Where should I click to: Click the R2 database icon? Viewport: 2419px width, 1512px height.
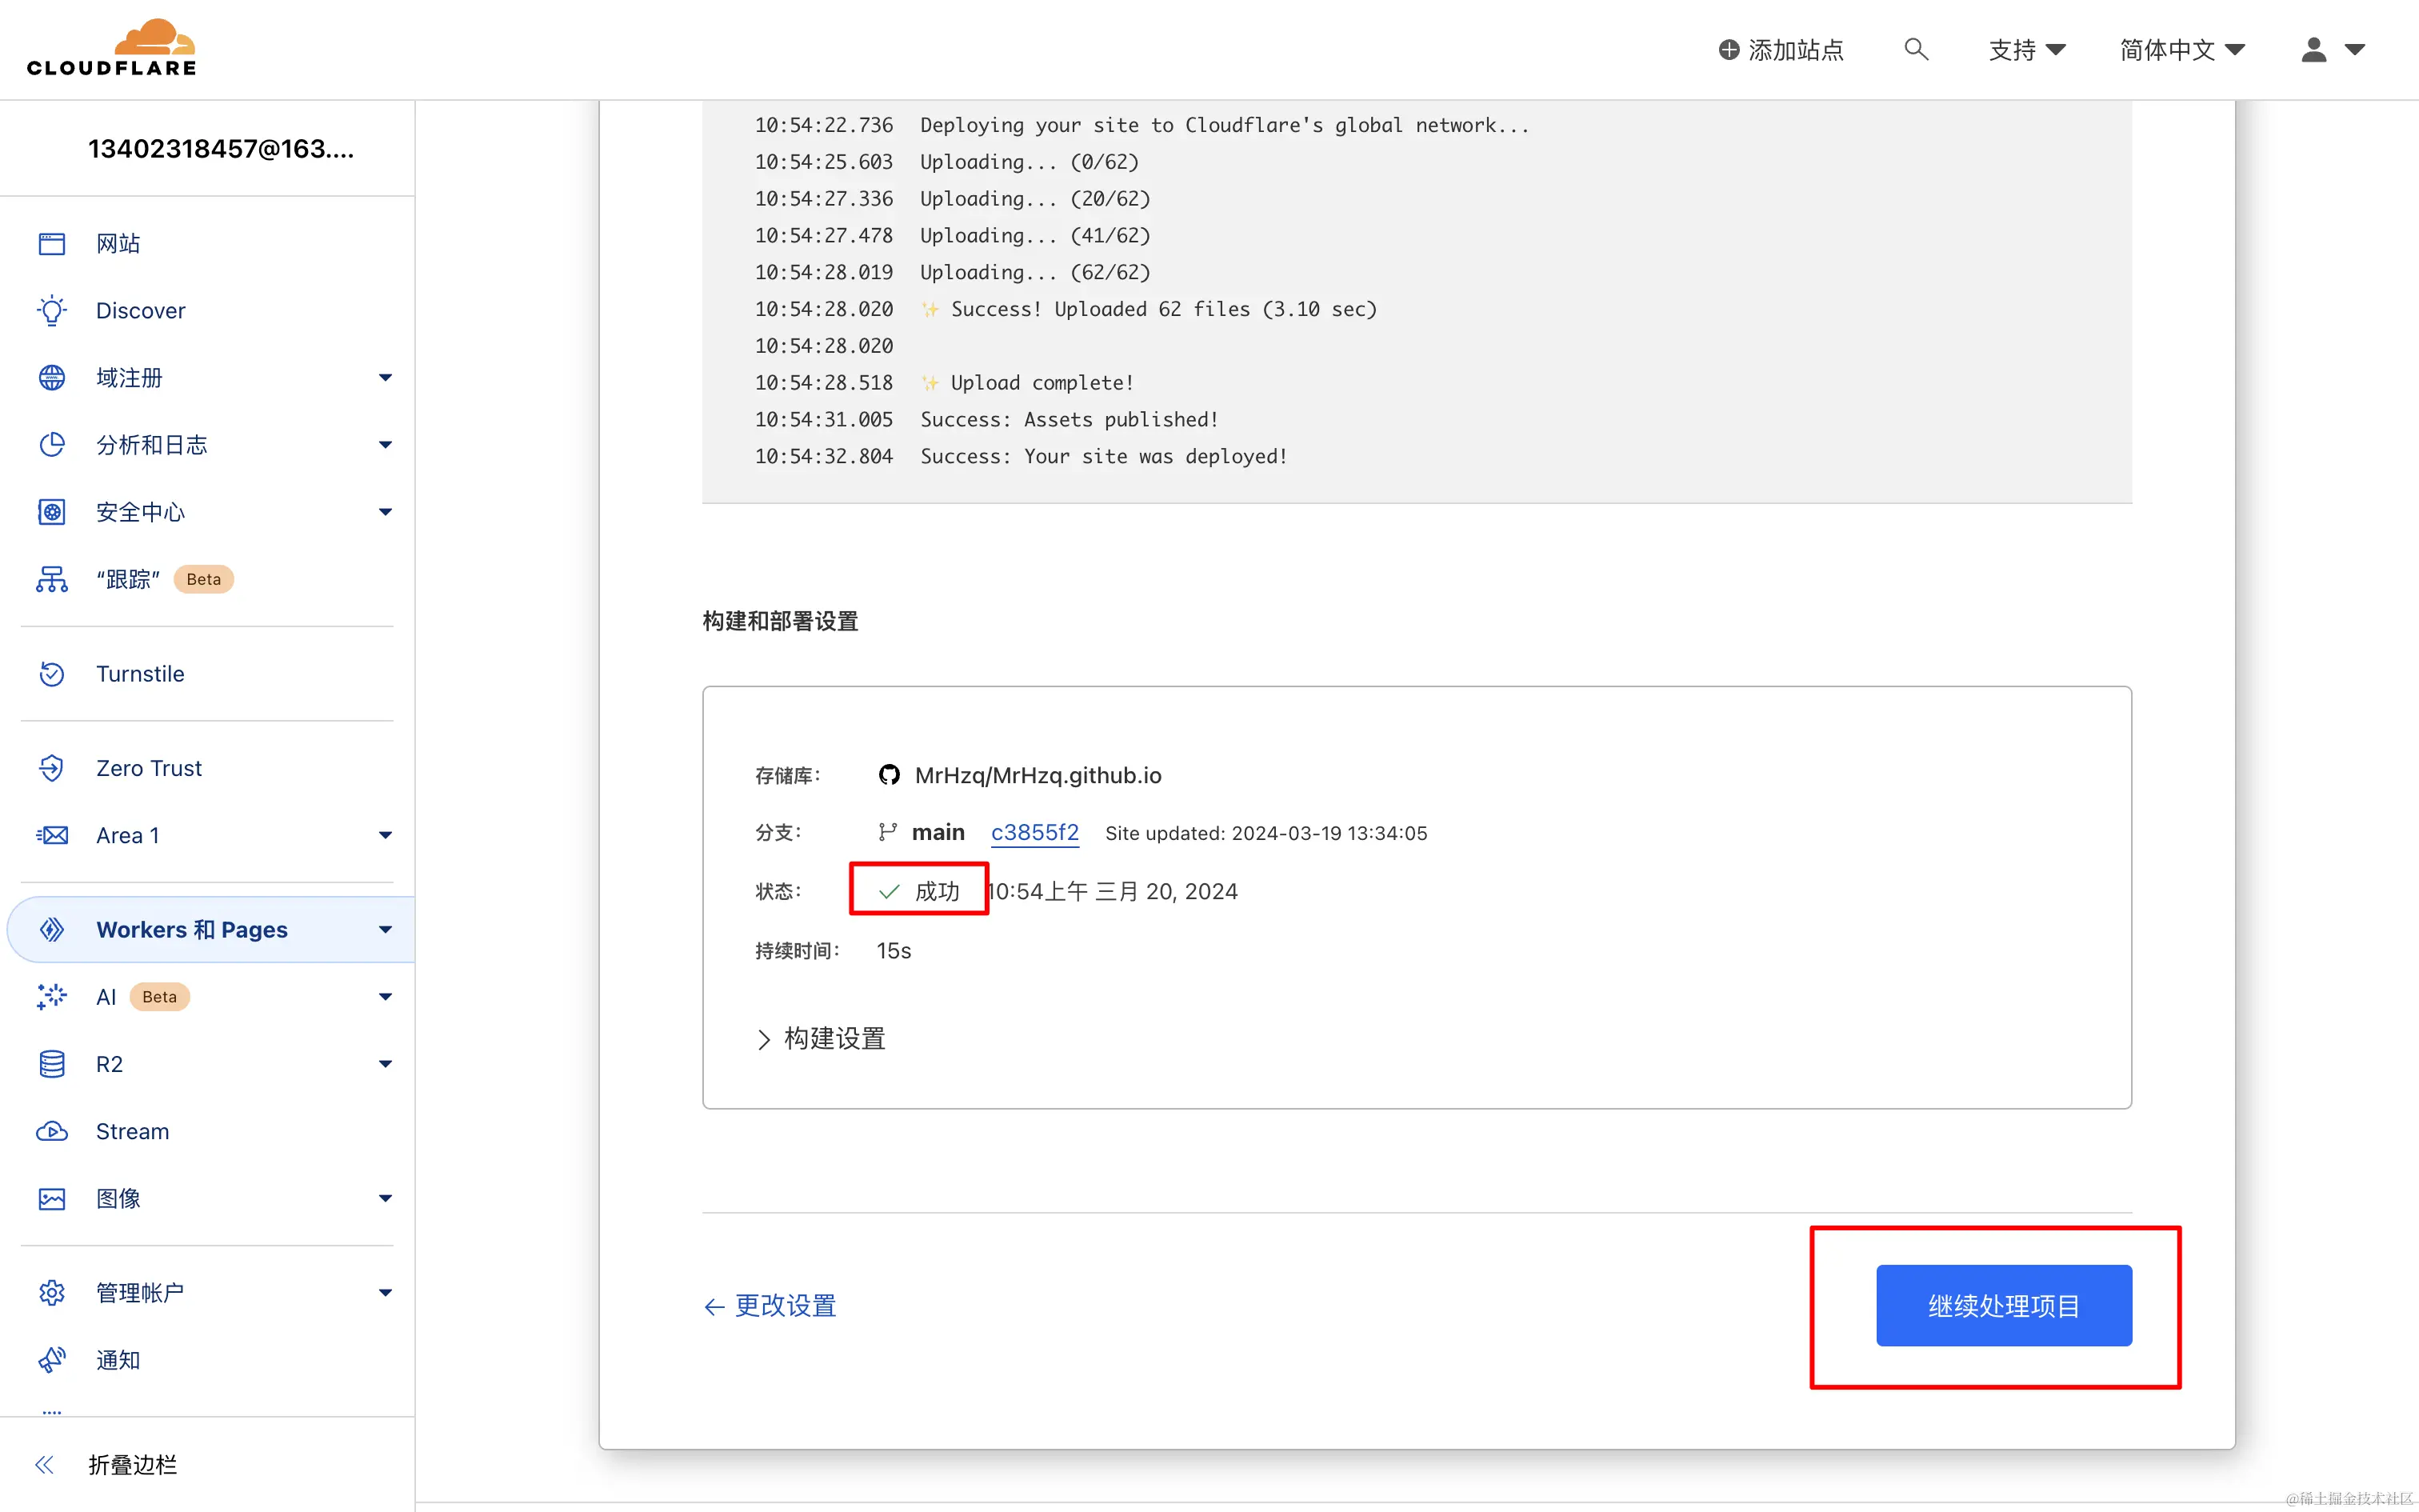point(52,1064)
